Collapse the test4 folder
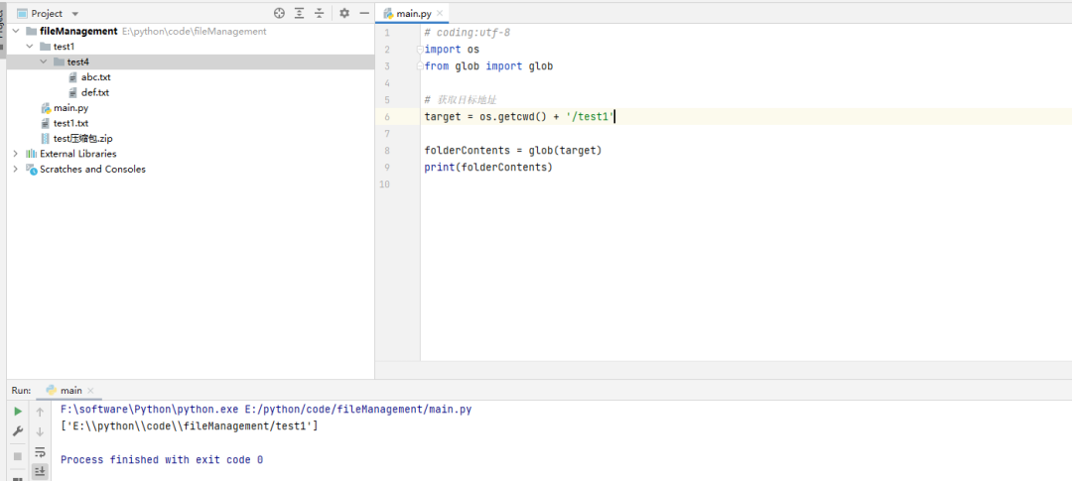1072x481 pixels. click(x=43, y=61)
